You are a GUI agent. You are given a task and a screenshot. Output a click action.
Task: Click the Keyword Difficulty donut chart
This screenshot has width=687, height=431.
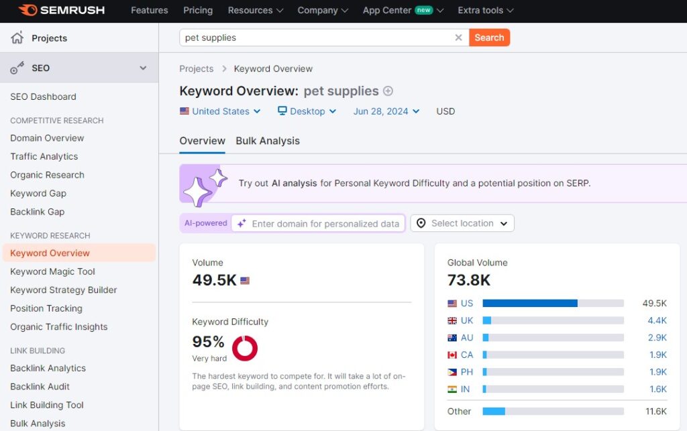point(244,349)
